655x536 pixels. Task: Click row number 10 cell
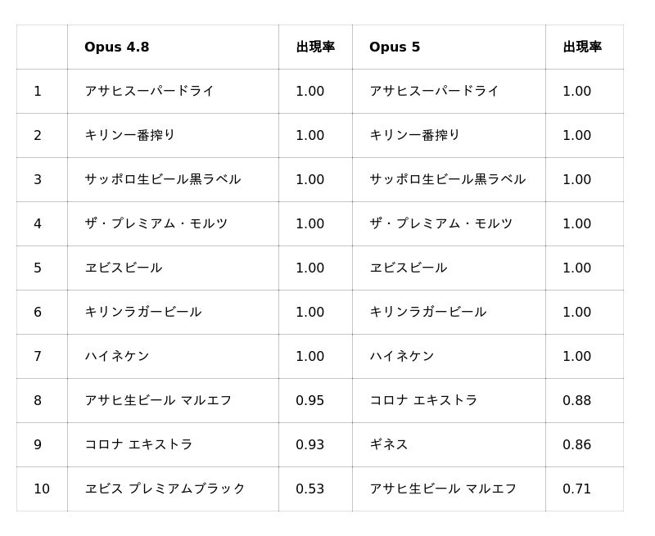42,489
